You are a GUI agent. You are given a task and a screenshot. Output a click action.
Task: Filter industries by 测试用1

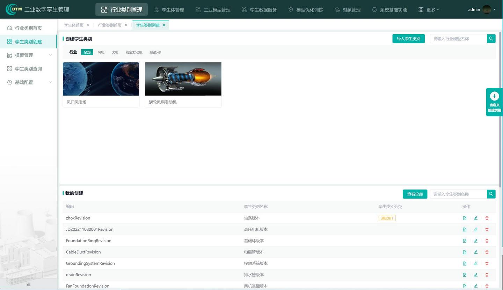[x=155, y=52]
